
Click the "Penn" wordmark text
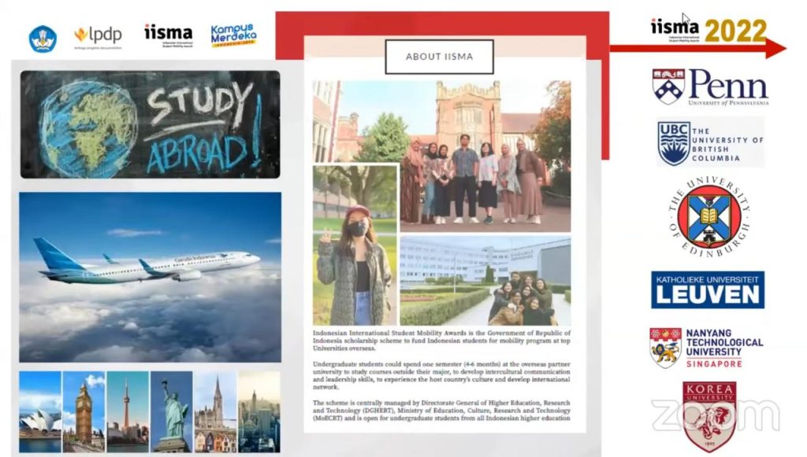[728, 85]
